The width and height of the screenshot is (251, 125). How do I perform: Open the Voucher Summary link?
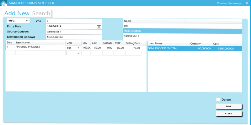tap(229, 3)
